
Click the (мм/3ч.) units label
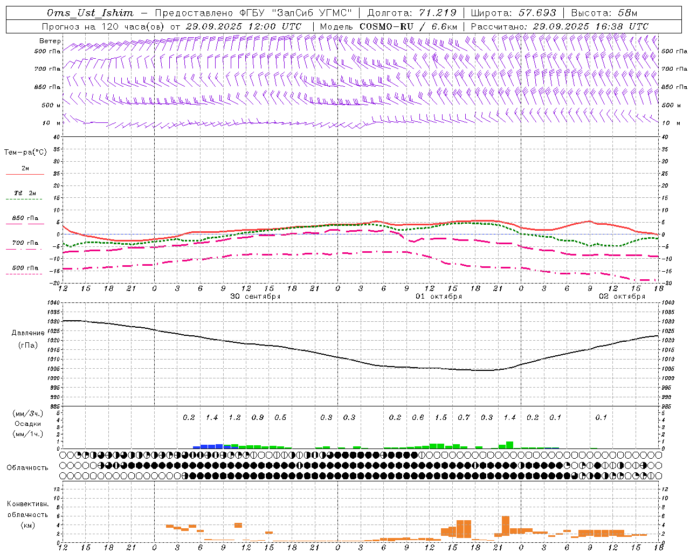[27, 413]
